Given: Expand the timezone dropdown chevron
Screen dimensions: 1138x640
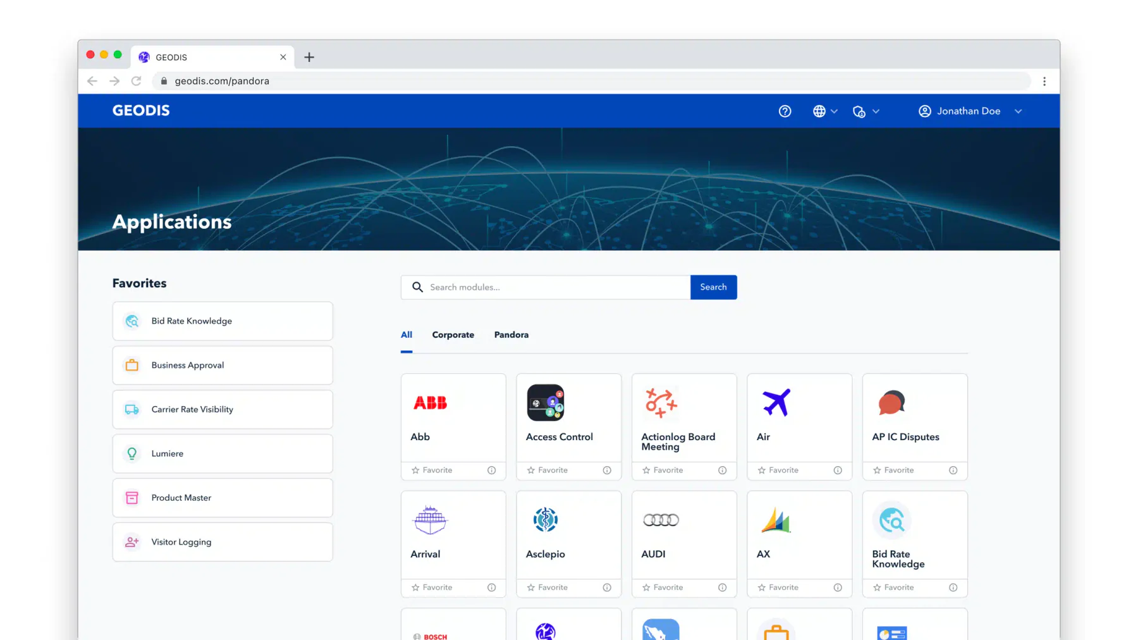Looking at the screenshot, I should coord(876,111).
